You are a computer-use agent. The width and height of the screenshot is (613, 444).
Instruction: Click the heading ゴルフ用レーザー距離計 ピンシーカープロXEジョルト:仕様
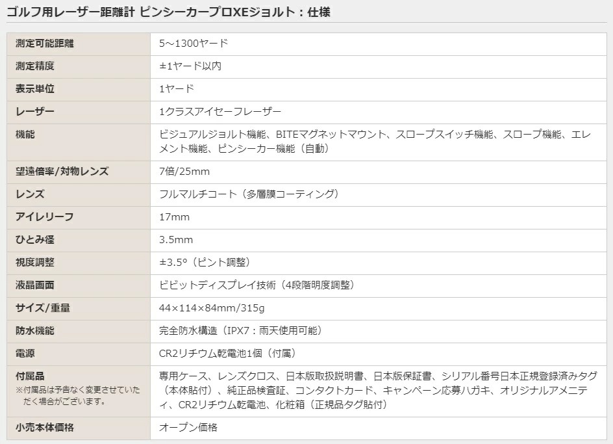(x=168, y=12)
